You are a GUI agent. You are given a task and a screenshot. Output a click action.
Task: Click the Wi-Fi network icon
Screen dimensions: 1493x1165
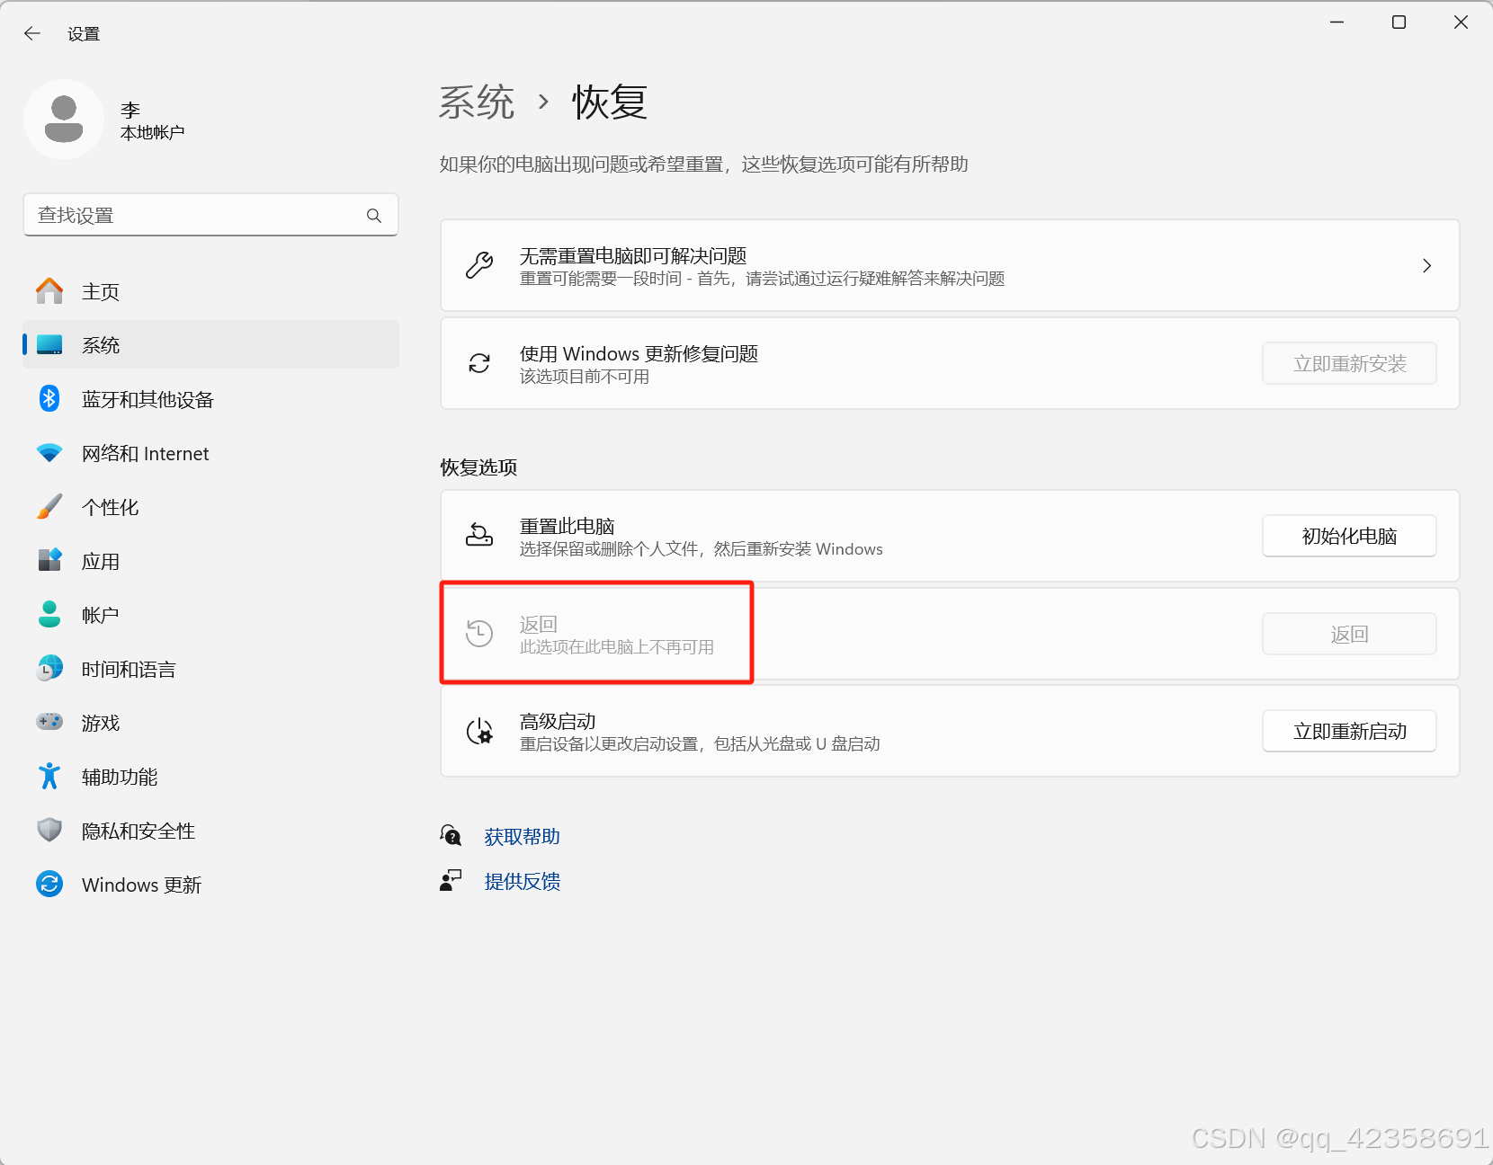point(49,453)
